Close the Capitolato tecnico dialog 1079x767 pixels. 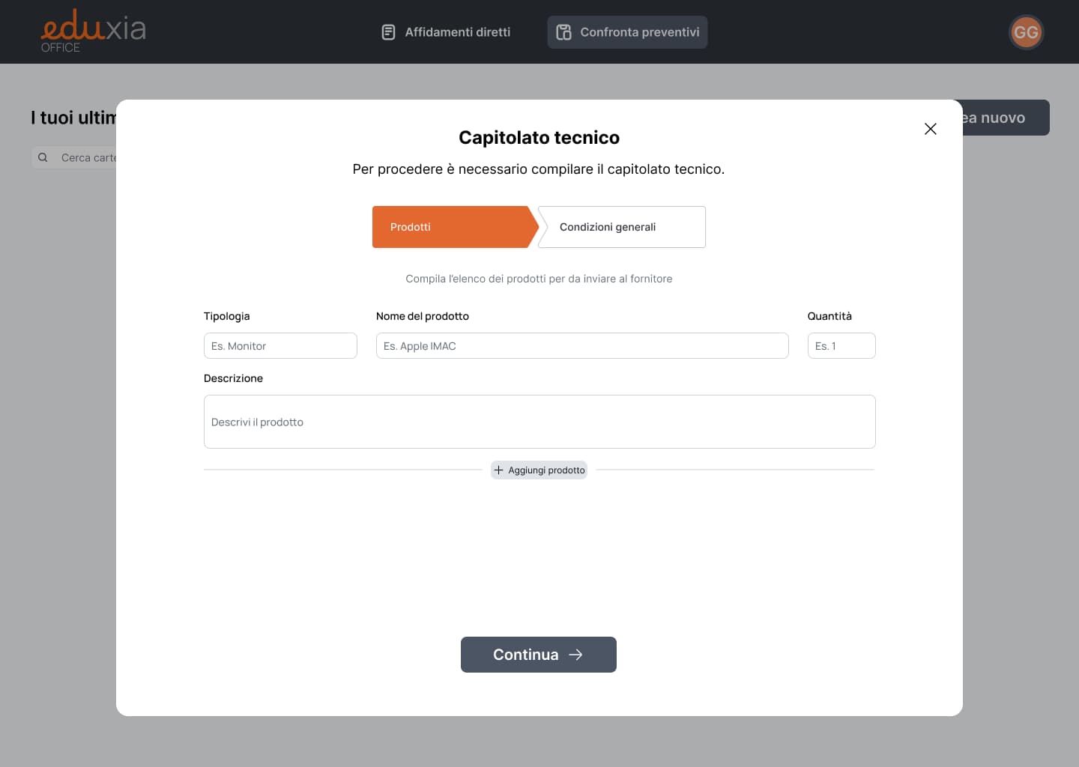(931, 129)
